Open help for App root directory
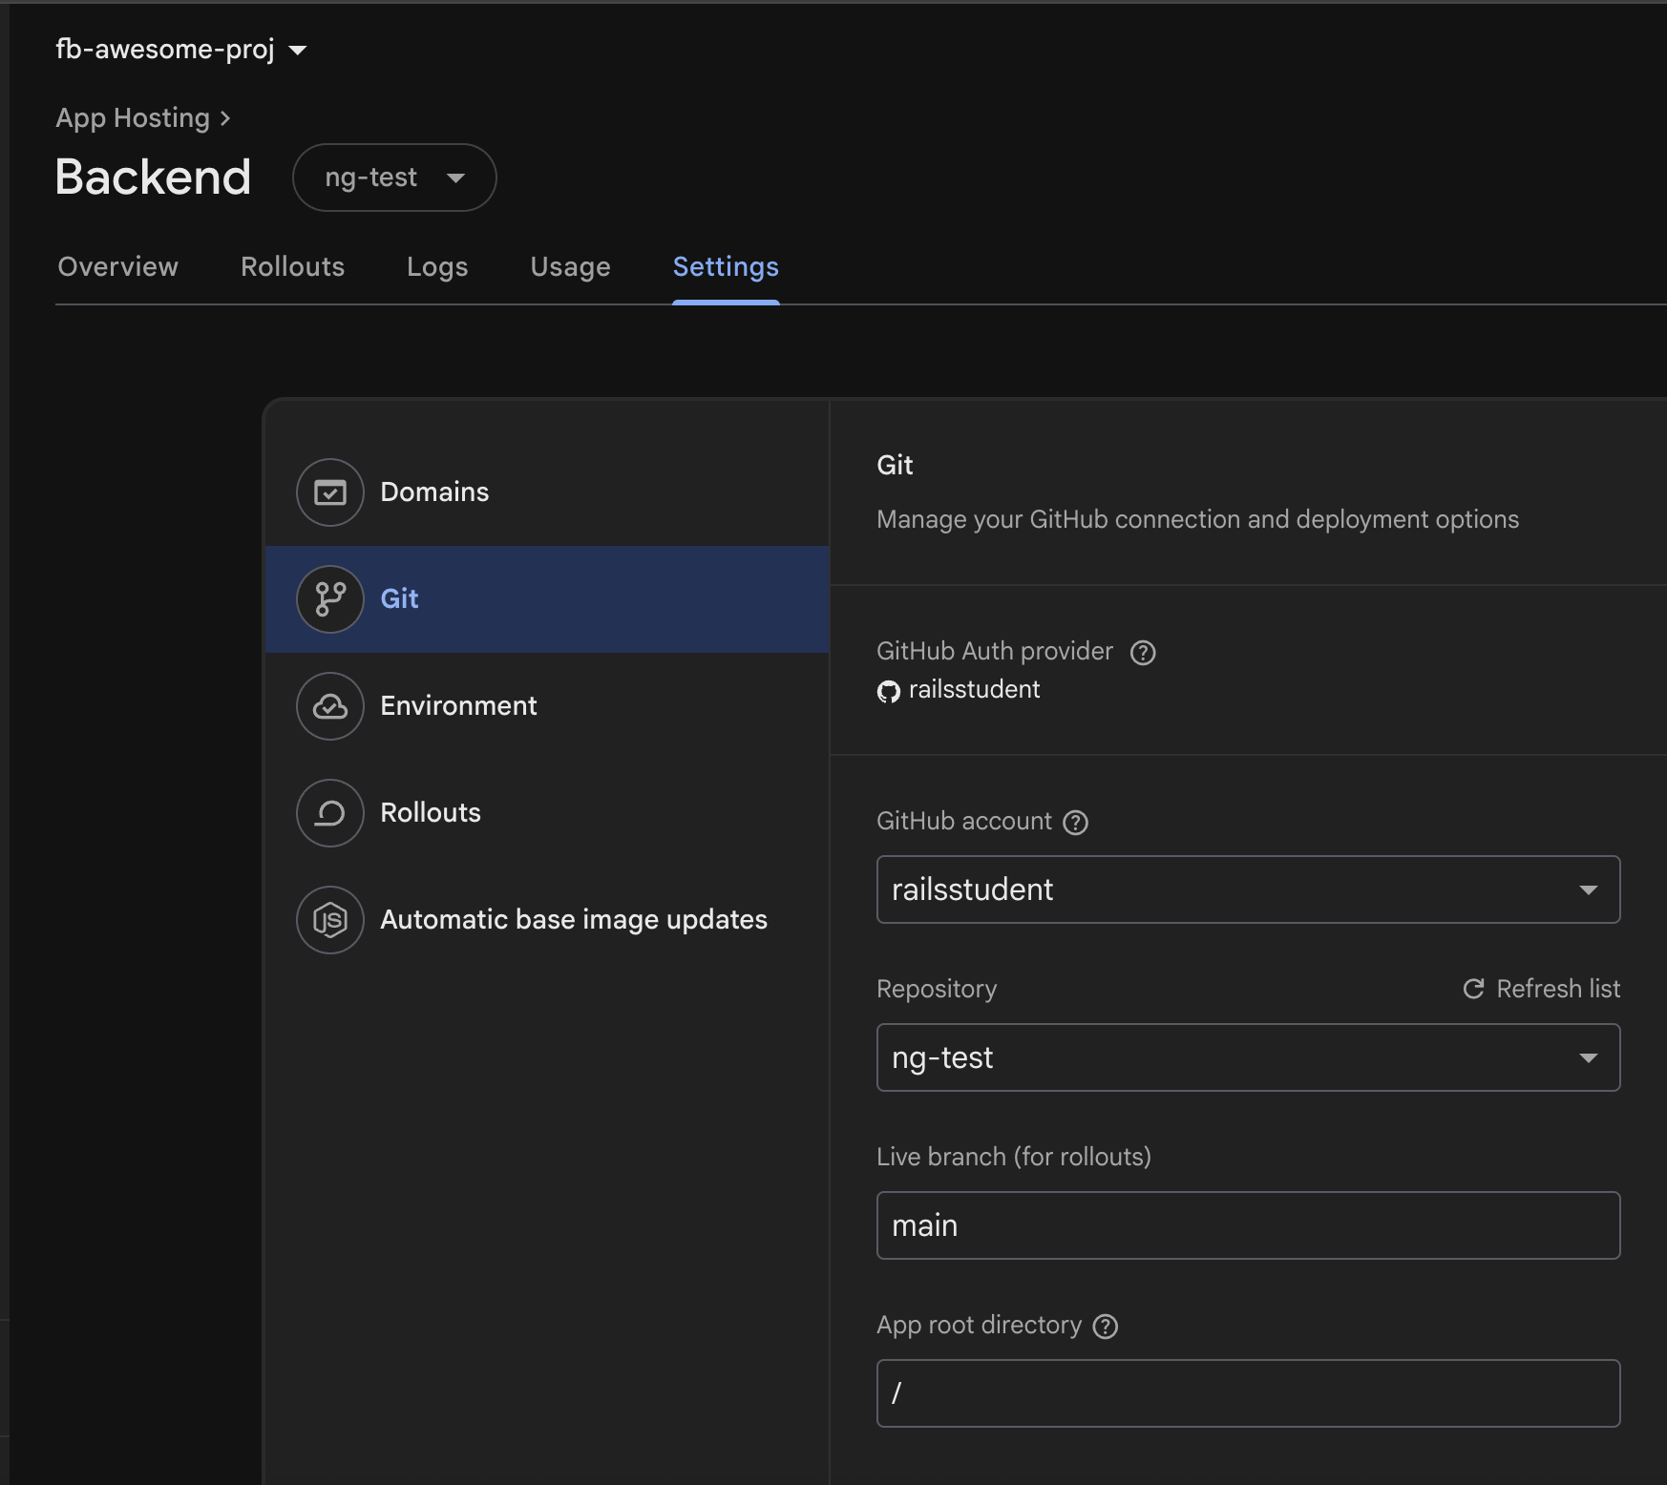The width and height of the screenshot is (1667, 1485). coord(1106,1327)
